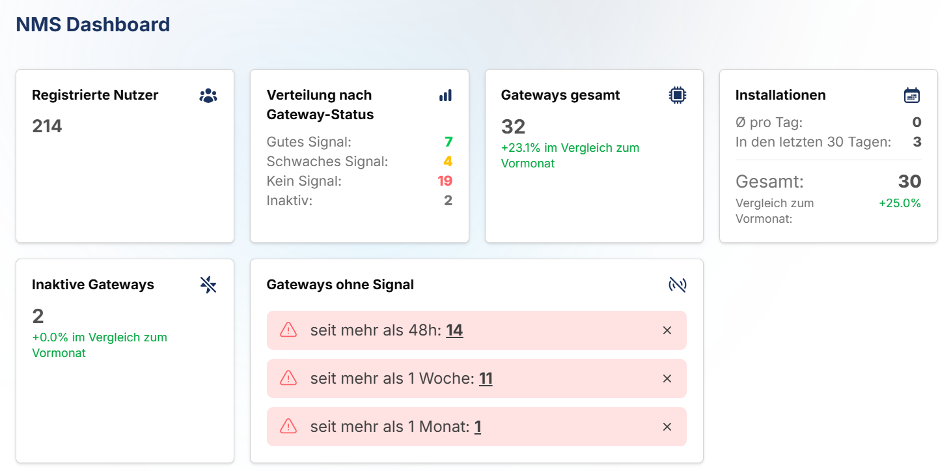
Task: Click the Gateways gesamt total 32
Action: pos(513,126)
